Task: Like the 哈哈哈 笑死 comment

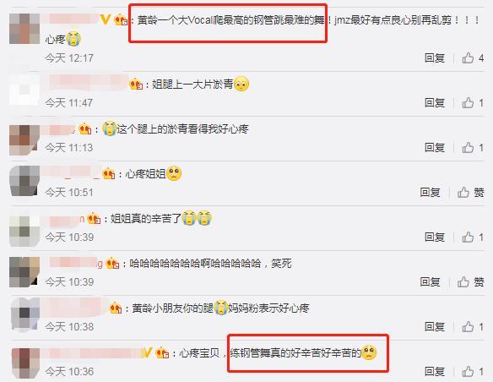Action: point(463,282)
